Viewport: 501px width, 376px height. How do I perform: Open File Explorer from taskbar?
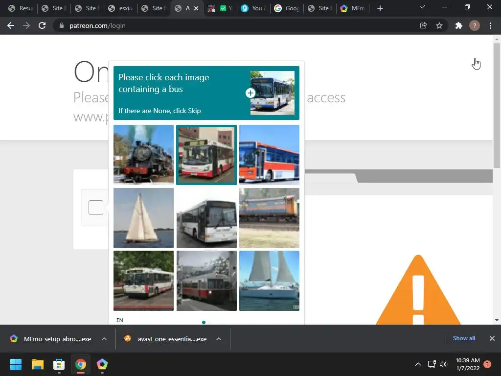37,364
